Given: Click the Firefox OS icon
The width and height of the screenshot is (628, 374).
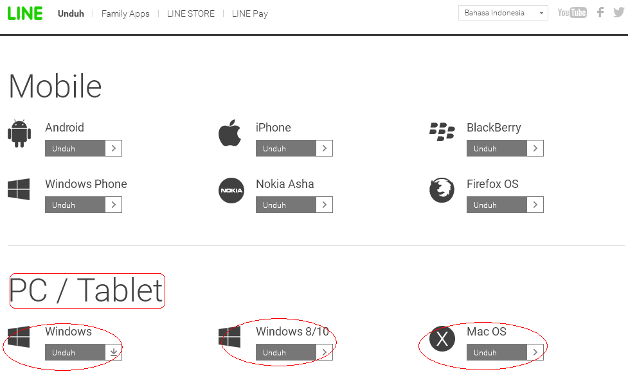Looking at the screenshot, I should tap(442, 191).
